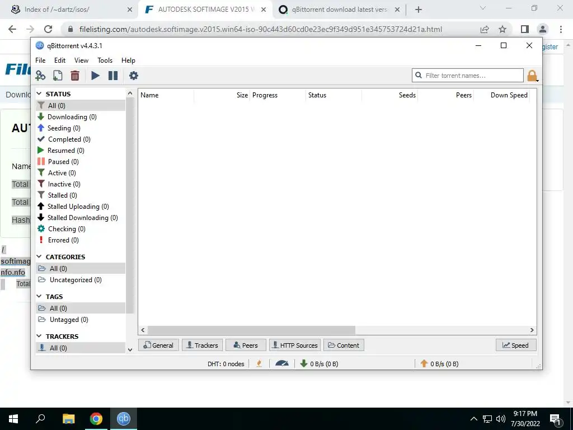Select All (0) under CATEGORIES
The height and width of the screenshot is (430, 573).
[x=81, y=269]
